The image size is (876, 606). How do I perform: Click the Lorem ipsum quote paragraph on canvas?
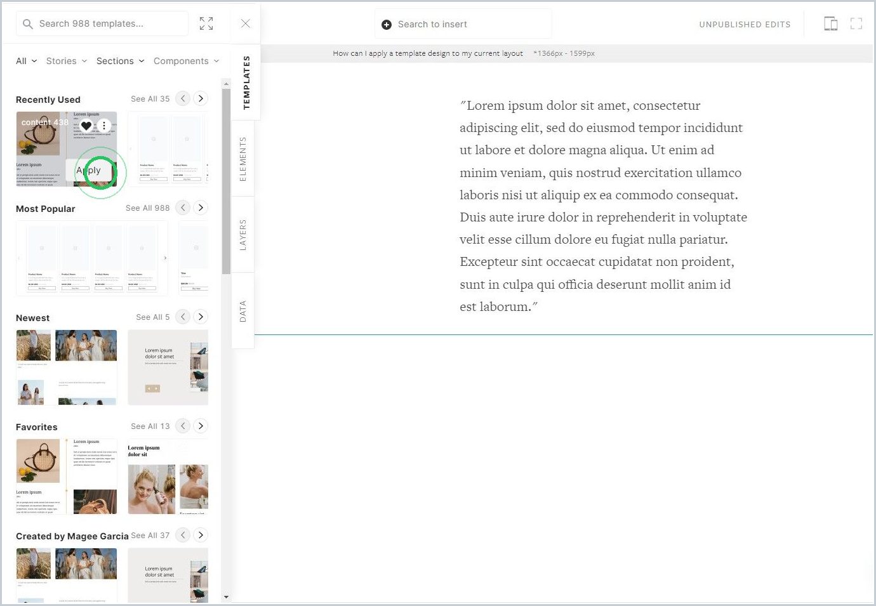click(x=604, y=206)
